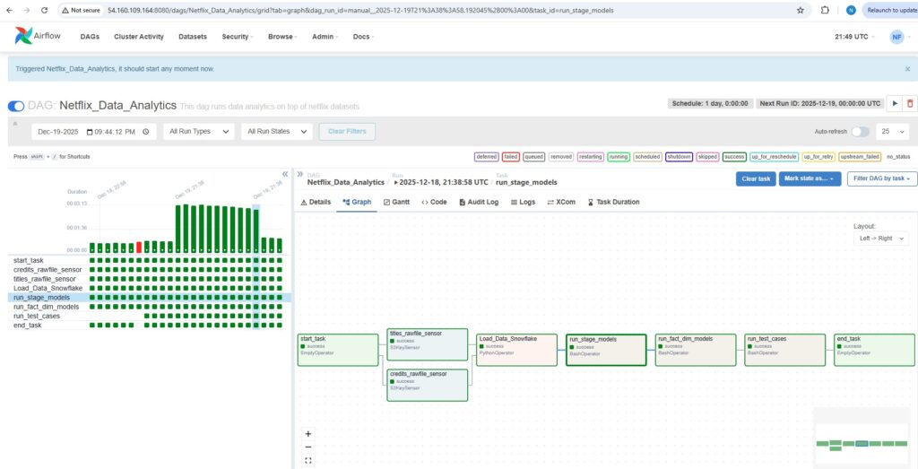Open the Security menu
The height and width of the screenshot is (469, 918).
point(237,36)
